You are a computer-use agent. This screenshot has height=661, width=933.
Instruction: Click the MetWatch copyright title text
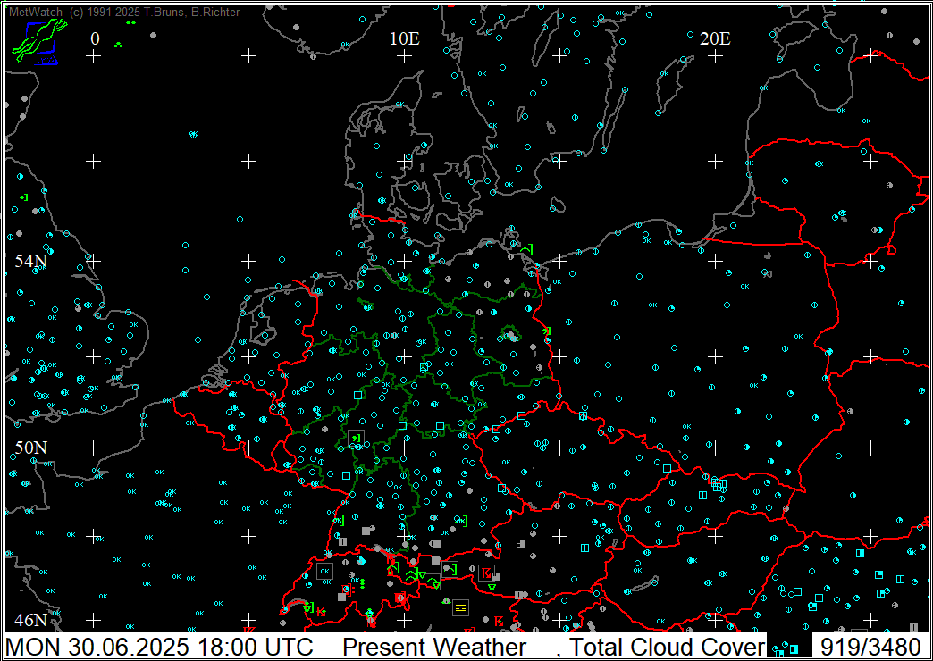124,12
